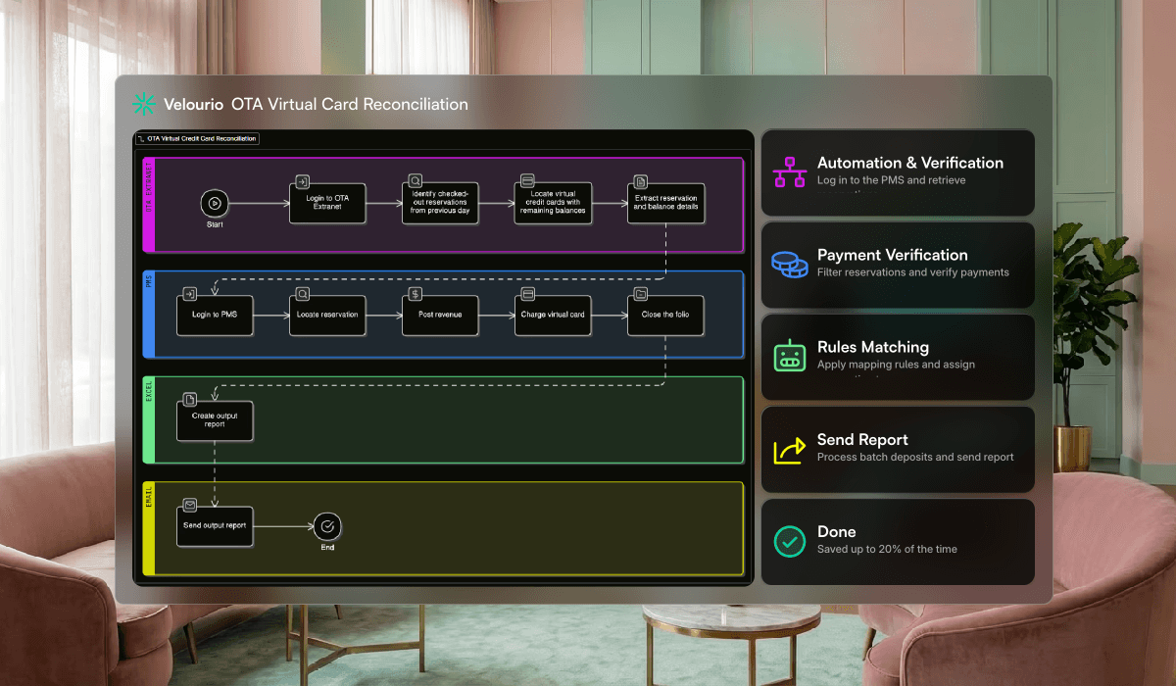This screenshot has width=1176, height=686.
Task: Click the 'Saved up to 20% of the time' text
Action: coord(887,550)
